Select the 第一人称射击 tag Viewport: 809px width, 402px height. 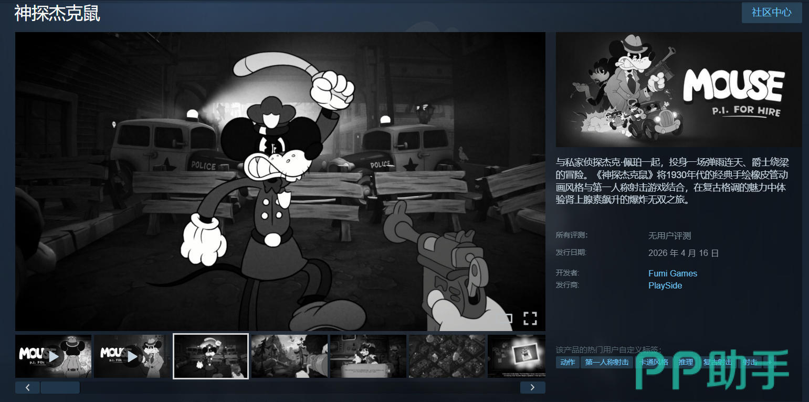(x=607, y=362)
